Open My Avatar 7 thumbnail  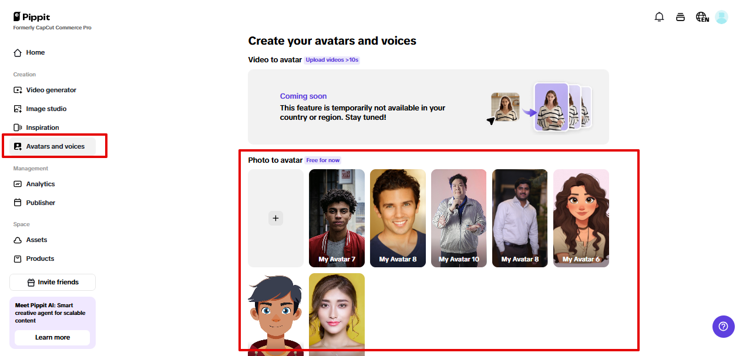coord(337,218)
